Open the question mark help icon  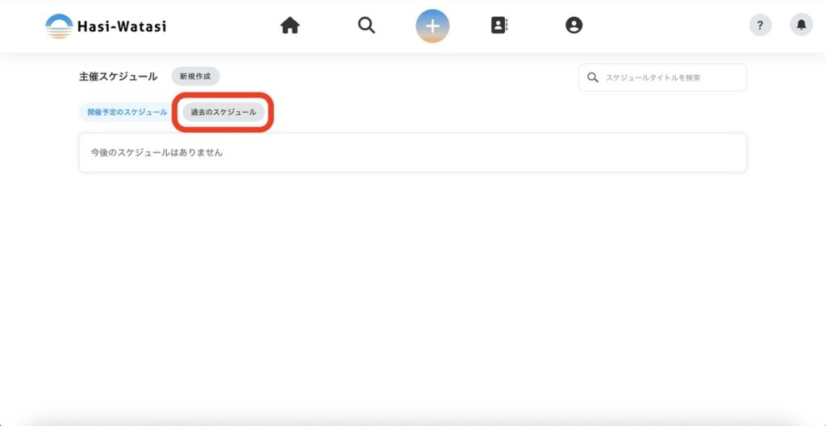[760, 25]
